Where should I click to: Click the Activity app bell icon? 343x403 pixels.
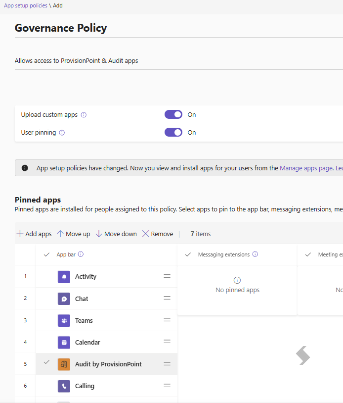[64, 277]
